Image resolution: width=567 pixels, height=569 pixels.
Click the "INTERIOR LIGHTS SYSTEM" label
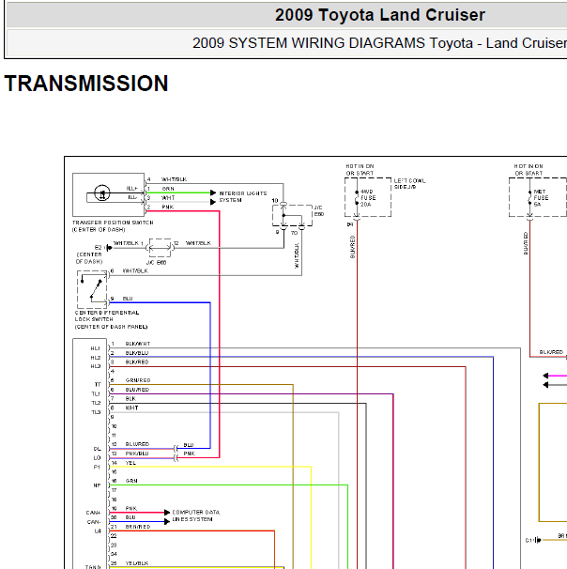(x=243, y=196)
